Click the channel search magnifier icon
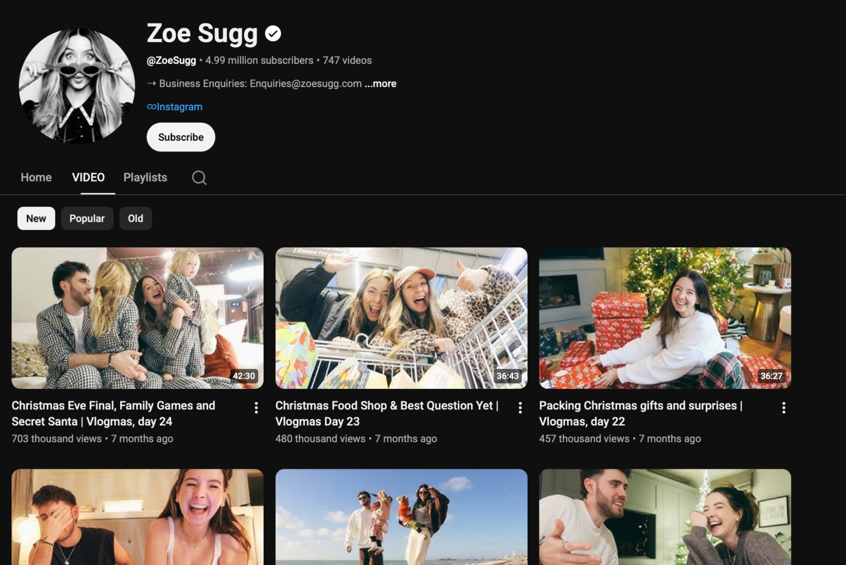 199,177
